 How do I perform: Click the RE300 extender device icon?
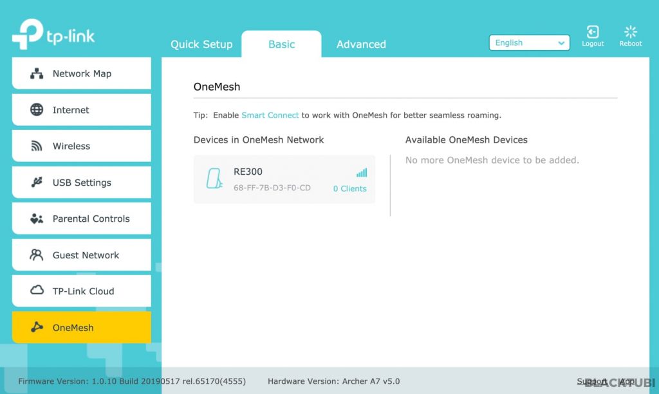[214, 179]
